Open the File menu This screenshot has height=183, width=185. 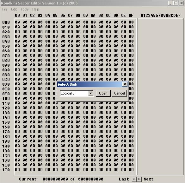click(5, 9)
